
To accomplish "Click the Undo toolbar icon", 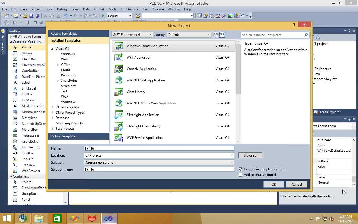I will (66, 16).
